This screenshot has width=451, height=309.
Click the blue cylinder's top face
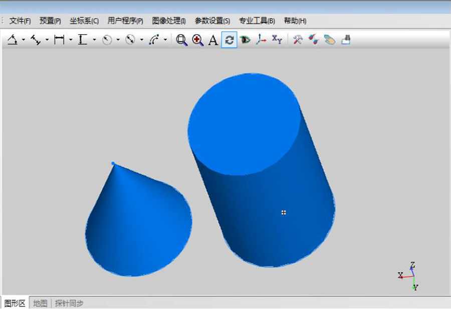[245, 123]
